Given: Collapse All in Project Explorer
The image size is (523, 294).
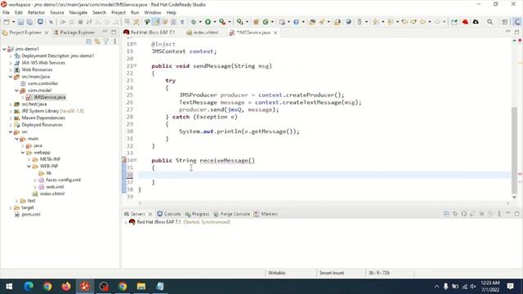Looking at the screenshot, I should pyautogui.click(x=88, y=42).
